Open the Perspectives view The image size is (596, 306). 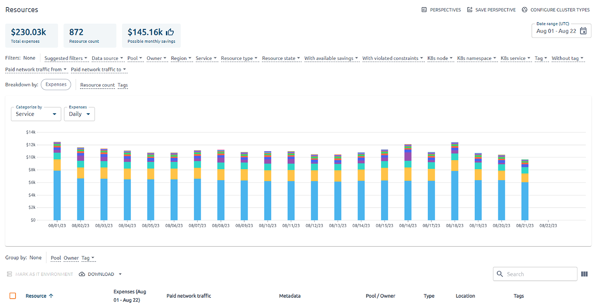[441, 10]
